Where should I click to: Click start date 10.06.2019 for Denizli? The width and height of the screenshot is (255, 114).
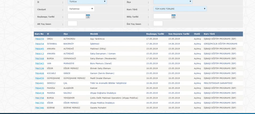pos(152,83)
